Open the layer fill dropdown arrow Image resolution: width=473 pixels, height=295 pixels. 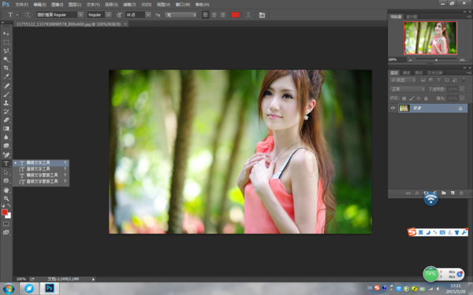coord(462,98)
